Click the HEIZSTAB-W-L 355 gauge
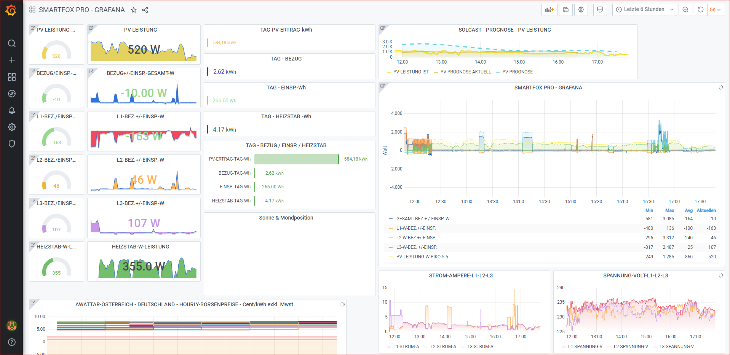The height and width of the screenshot is (355, 730). 56,266
